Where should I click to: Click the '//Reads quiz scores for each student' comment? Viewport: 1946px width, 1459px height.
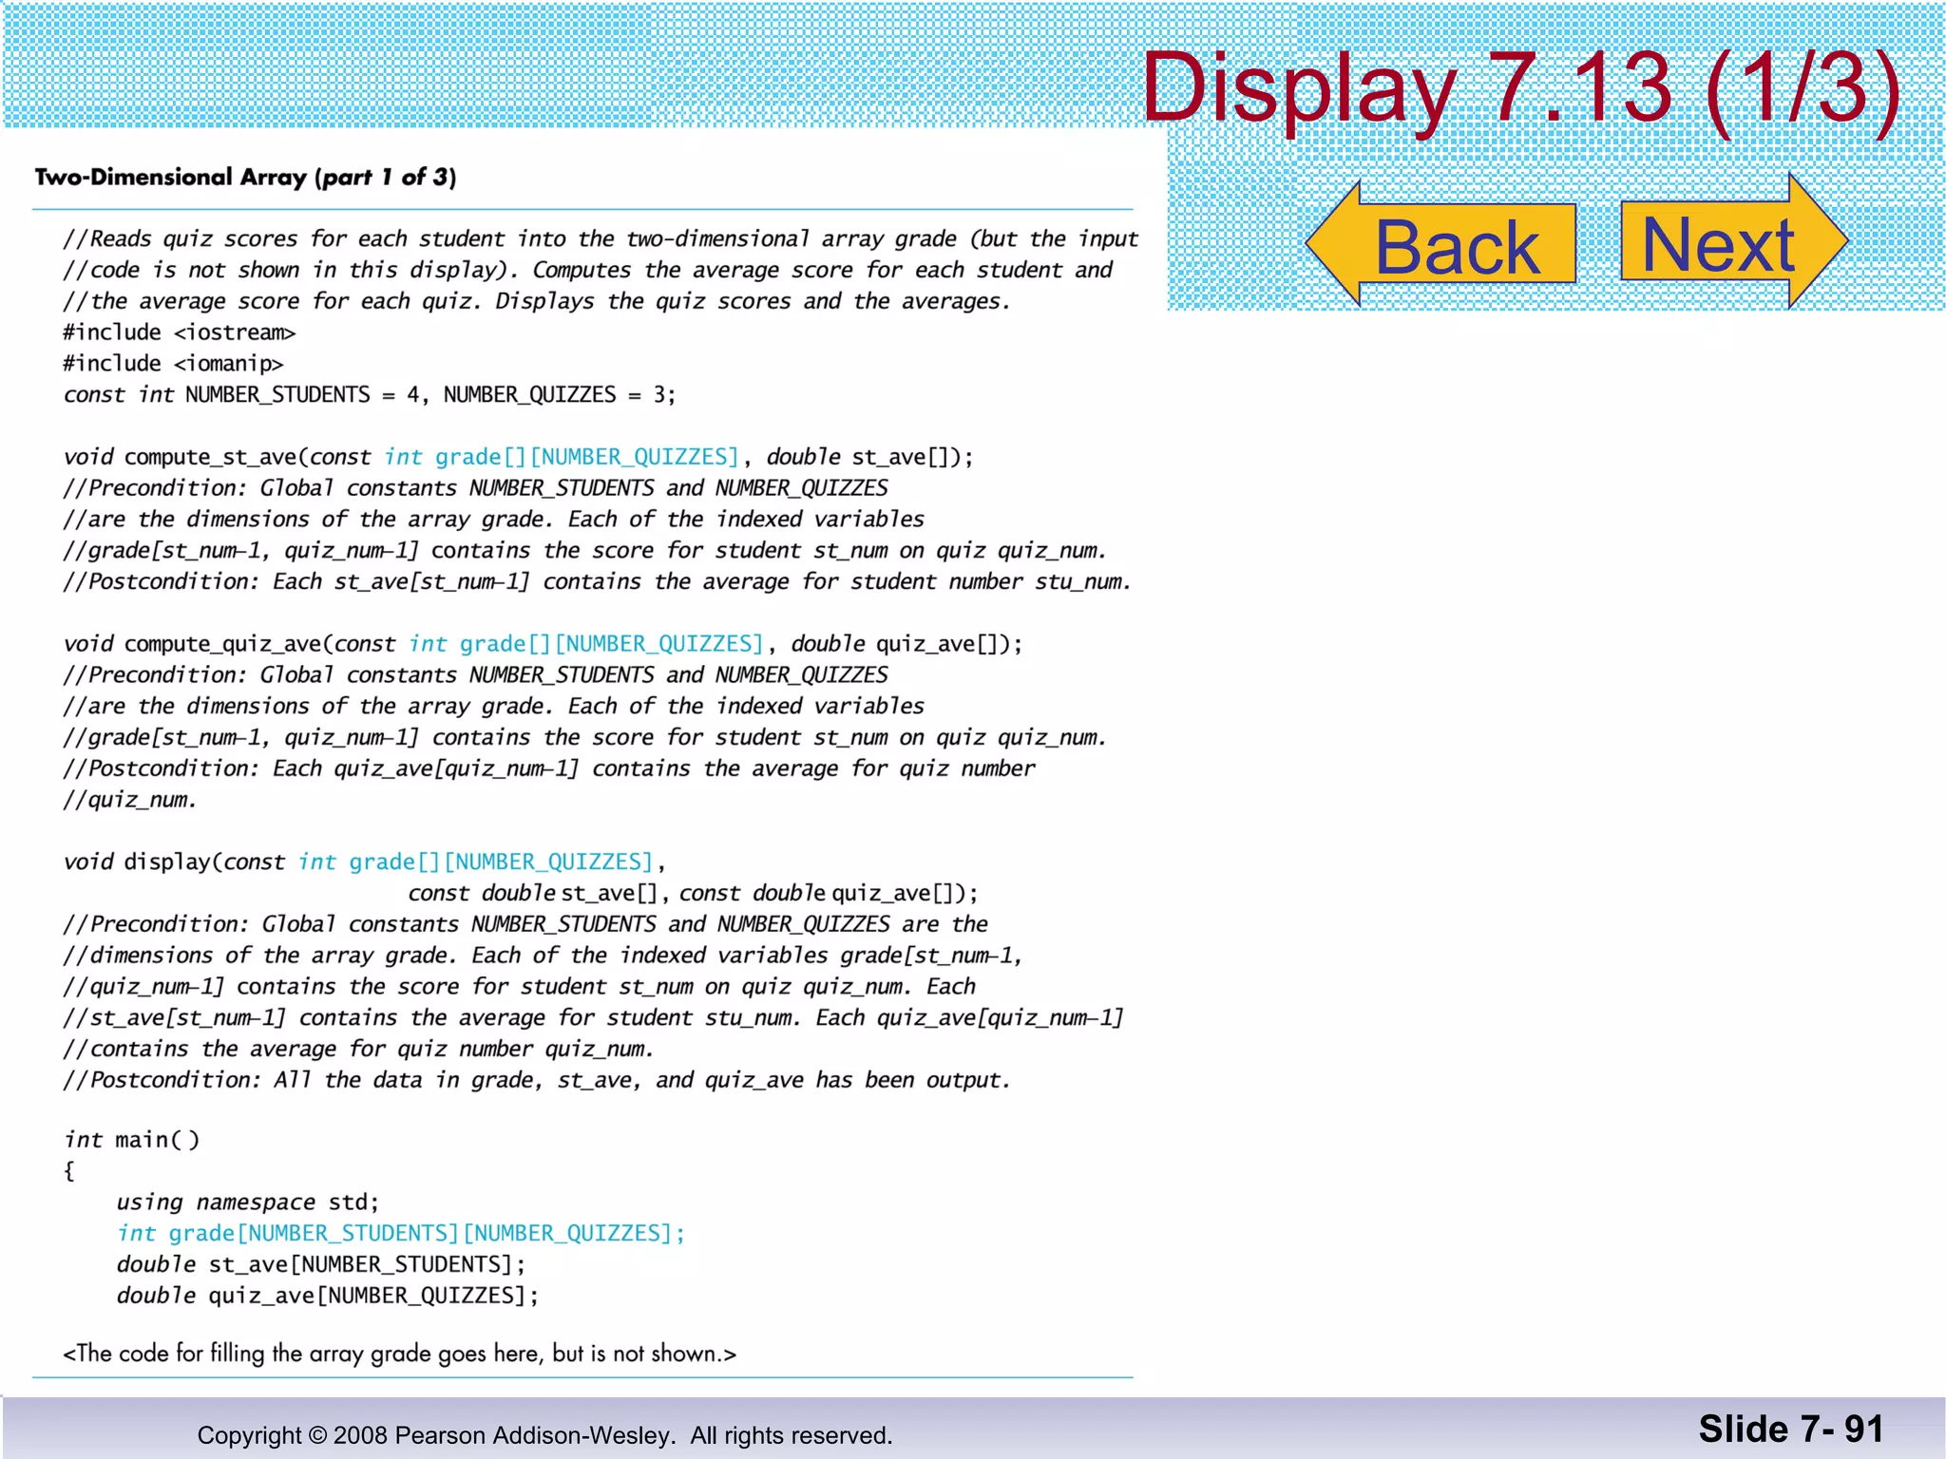tap(601, 239)
